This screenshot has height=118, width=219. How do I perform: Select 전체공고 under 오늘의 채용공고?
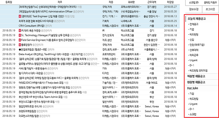[193, 24]
